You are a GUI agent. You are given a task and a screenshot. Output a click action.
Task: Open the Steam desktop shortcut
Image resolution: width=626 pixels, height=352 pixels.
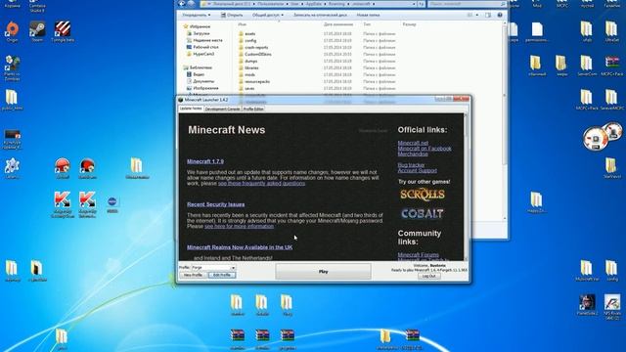pos(37,31)
